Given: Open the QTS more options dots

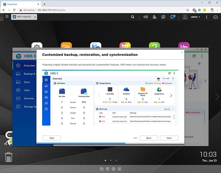Looking at the screenshot, I should coord(207,17).
